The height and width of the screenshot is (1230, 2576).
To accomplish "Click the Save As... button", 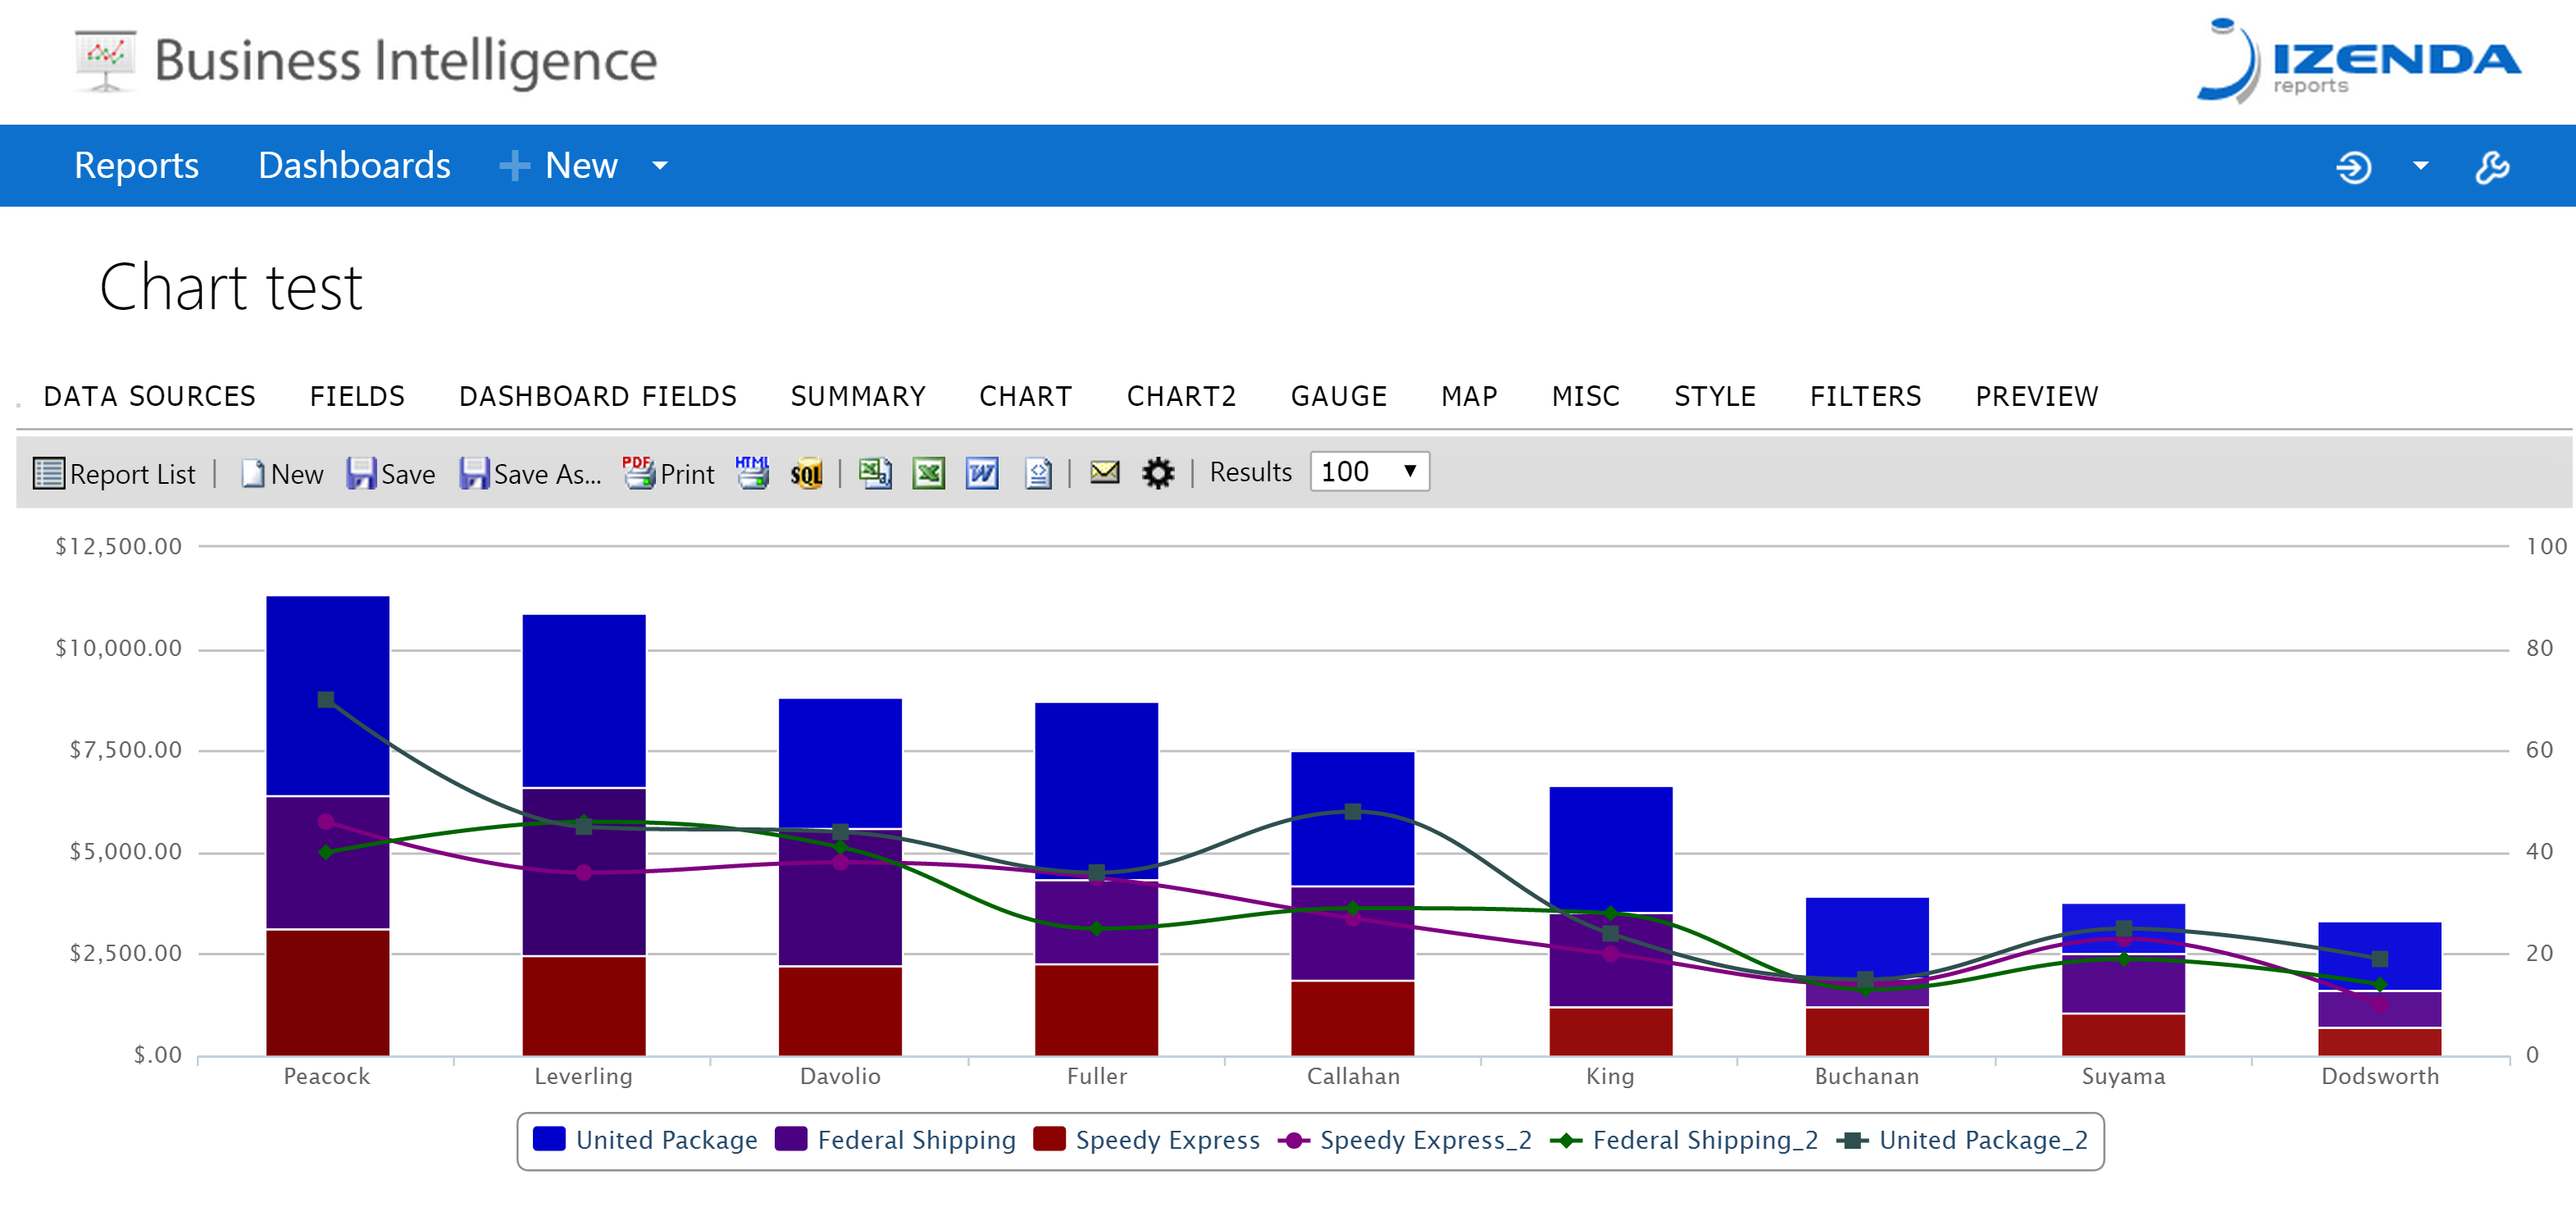I will click(x=530, y=473).
